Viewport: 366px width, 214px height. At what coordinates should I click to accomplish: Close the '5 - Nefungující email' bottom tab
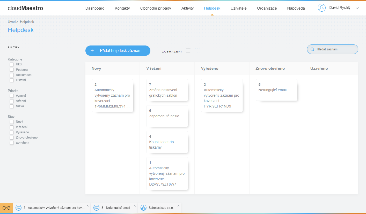[x=135, y=206]
